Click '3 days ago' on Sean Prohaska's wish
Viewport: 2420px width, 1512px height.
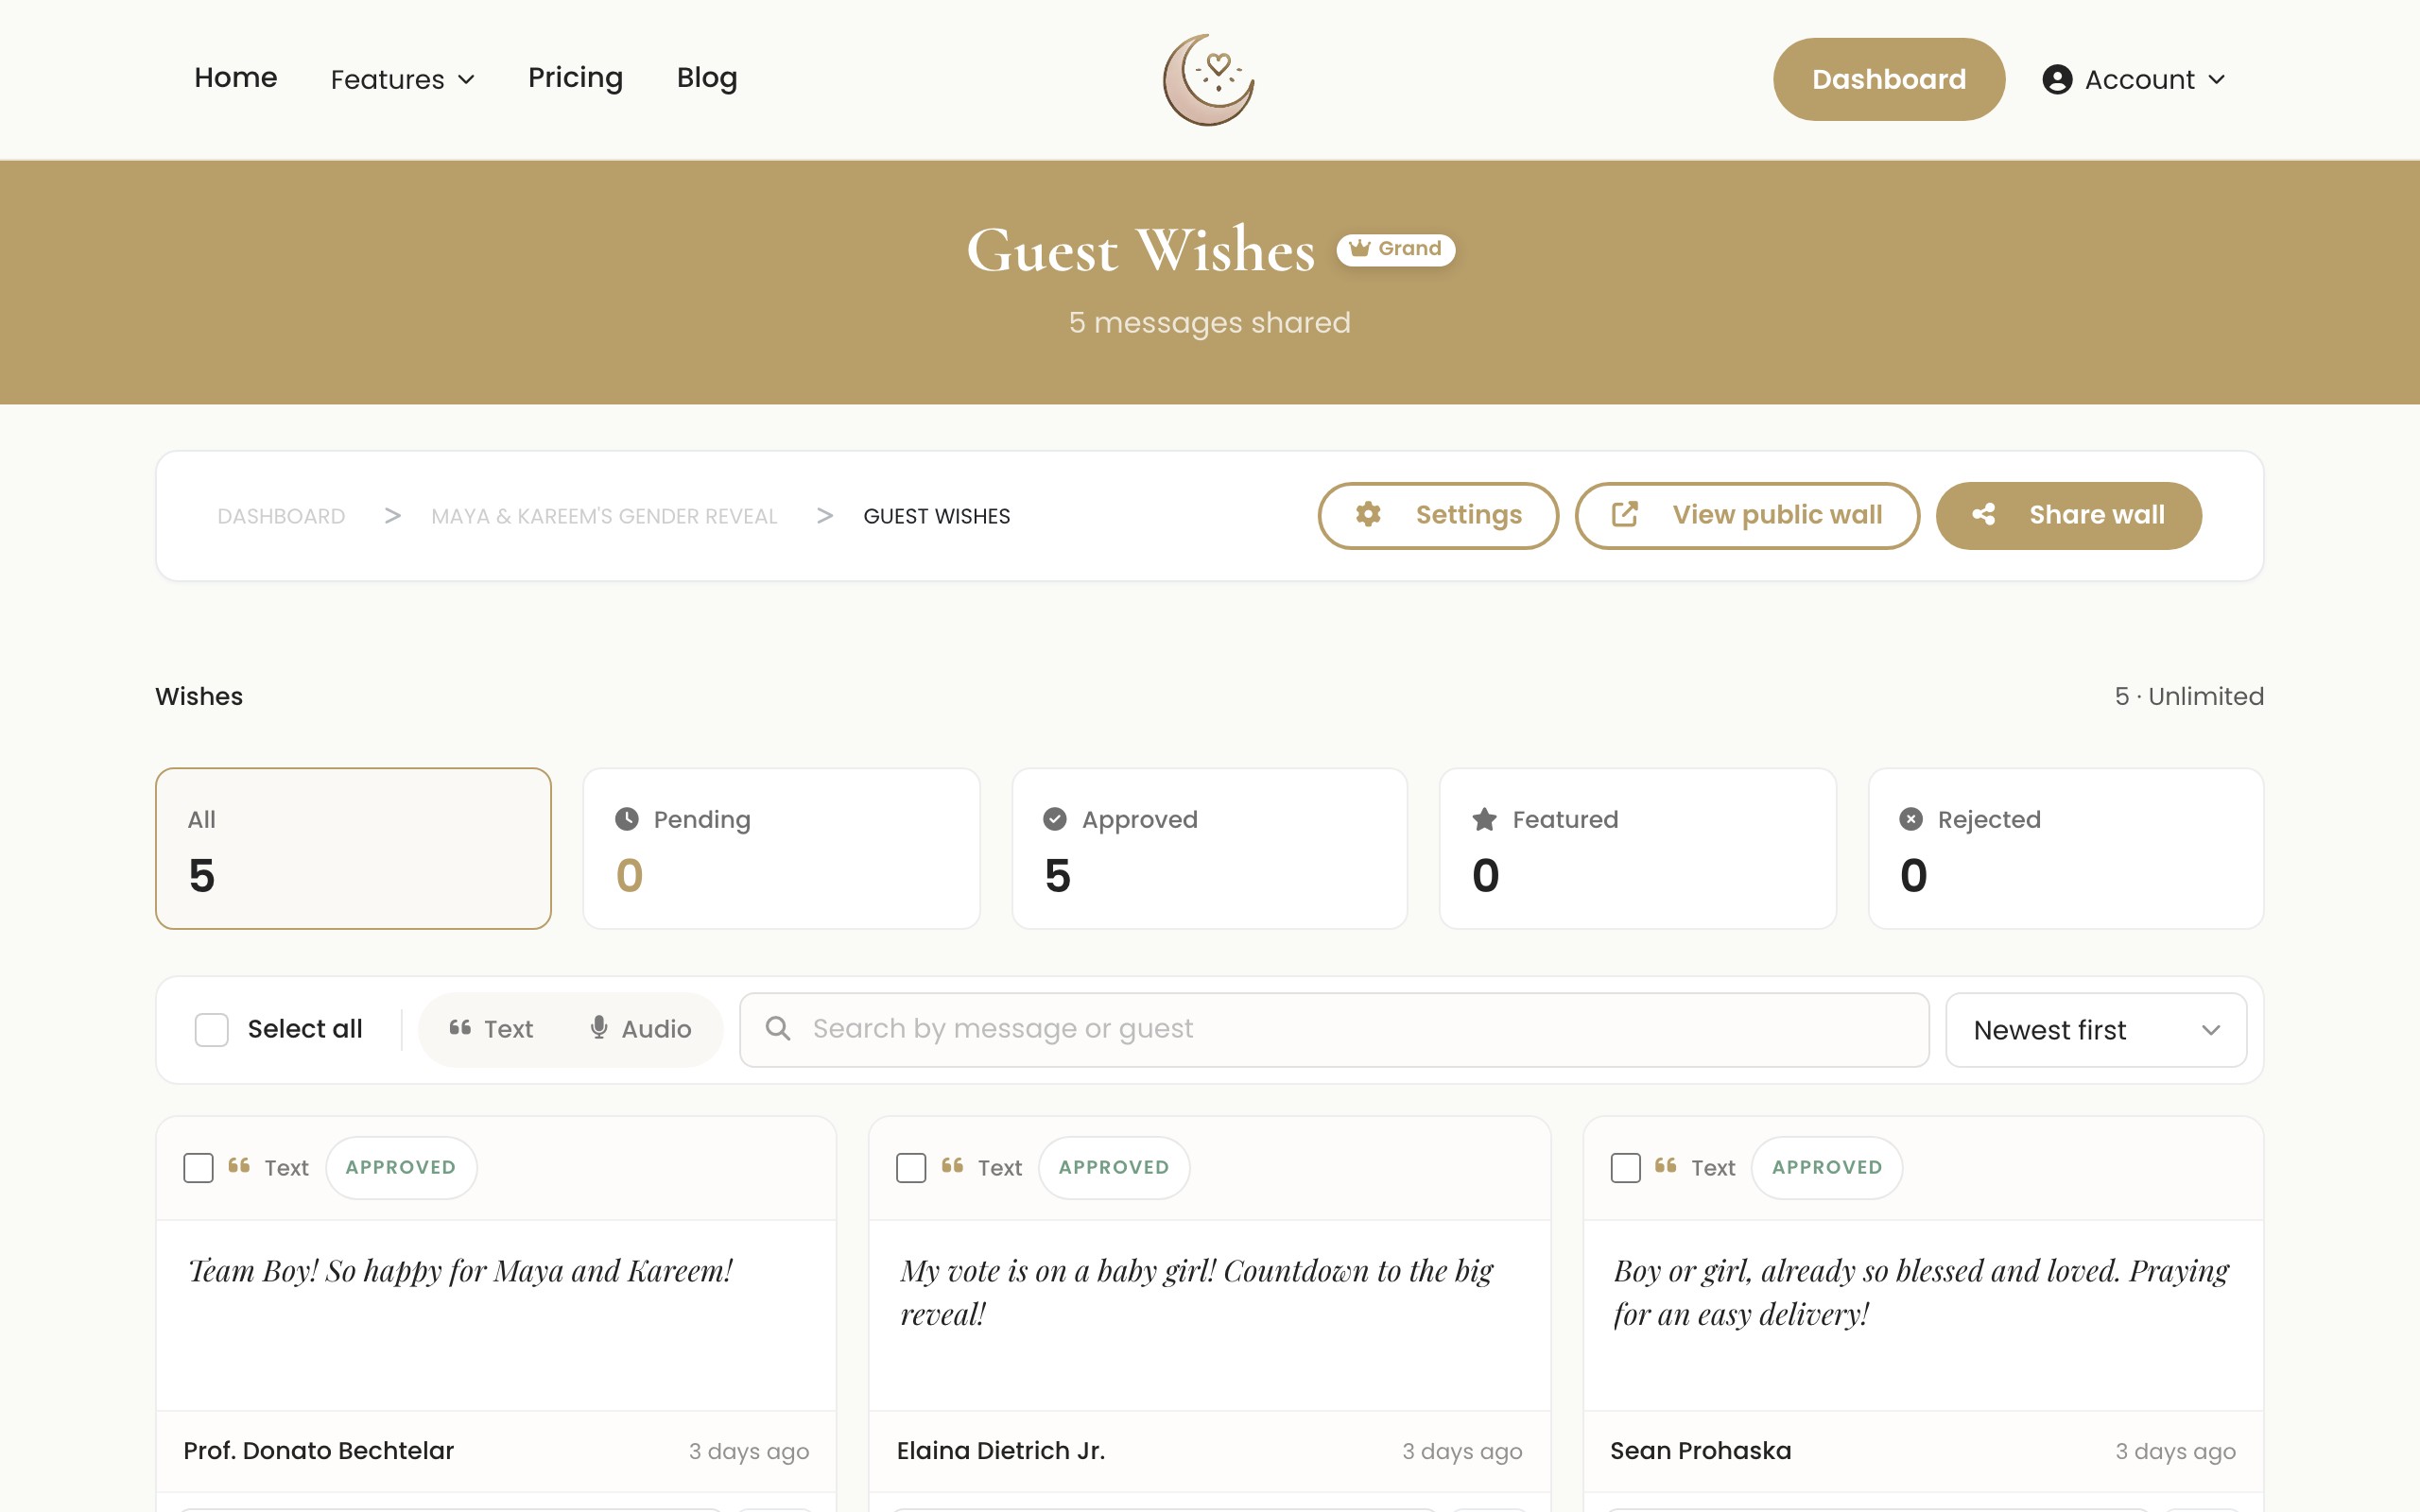point(2175,1451)
